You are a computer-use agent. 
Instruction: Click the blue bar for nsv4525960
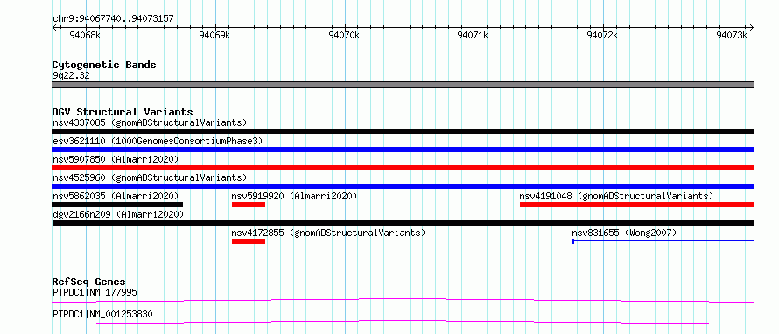pyautogui.click(x=404, y=186)
